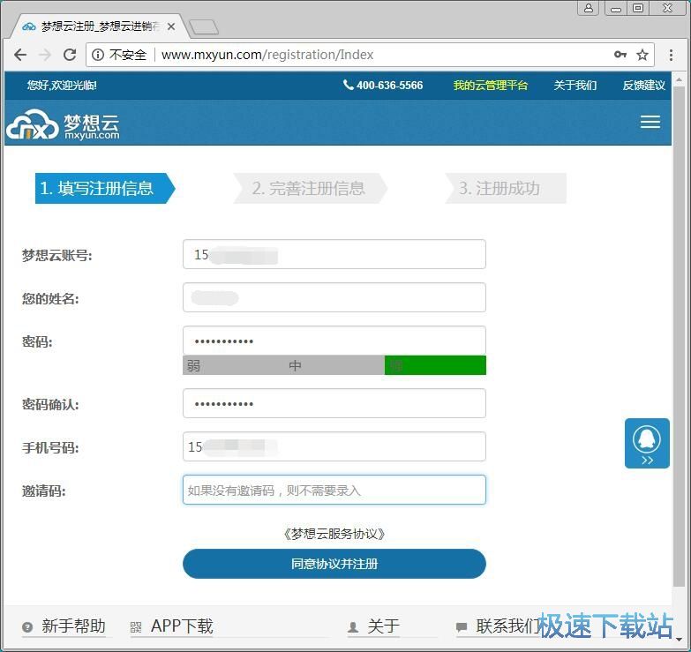Click the 邀请码 input field
The image size is (691, 652).
(334, 490)
